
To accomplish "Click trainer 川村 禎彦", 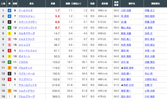I will [x=150, y=97].
